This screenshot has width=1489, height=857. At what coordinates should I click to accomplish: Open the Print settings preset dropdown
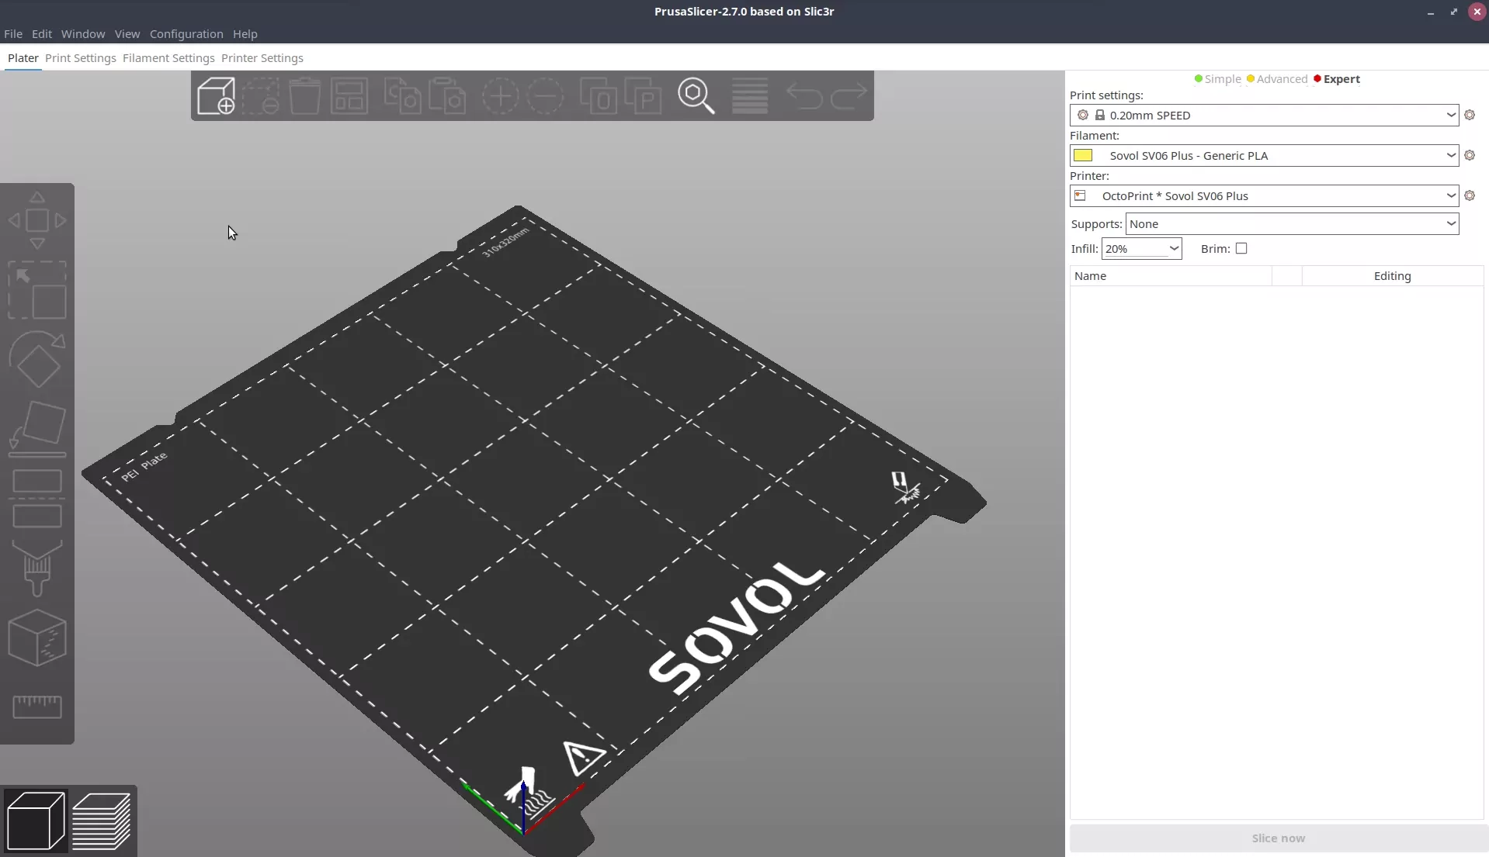tap(1264, 116)
